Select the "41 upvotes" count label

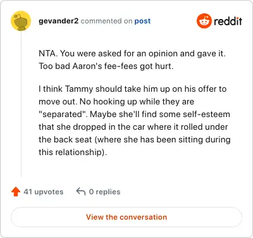tap(44, 192)
